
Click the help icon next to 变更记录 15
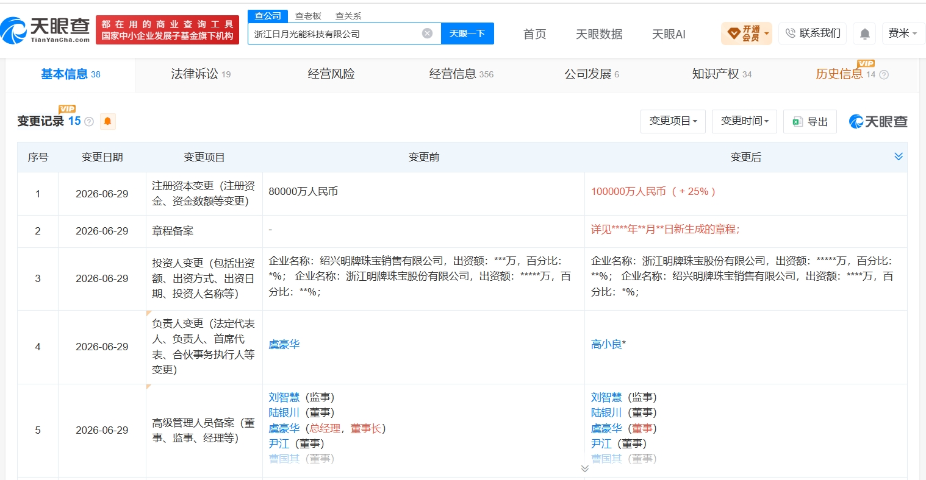coord(89,121)
